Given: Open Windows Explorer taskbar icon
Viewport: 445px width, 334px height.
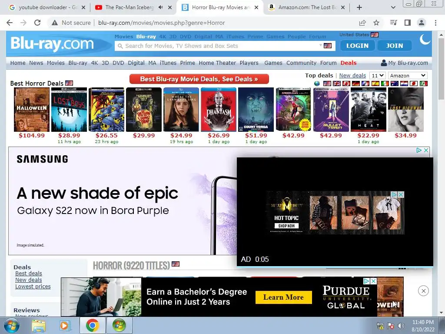Looking at the screenshot, I should (39, 325).
